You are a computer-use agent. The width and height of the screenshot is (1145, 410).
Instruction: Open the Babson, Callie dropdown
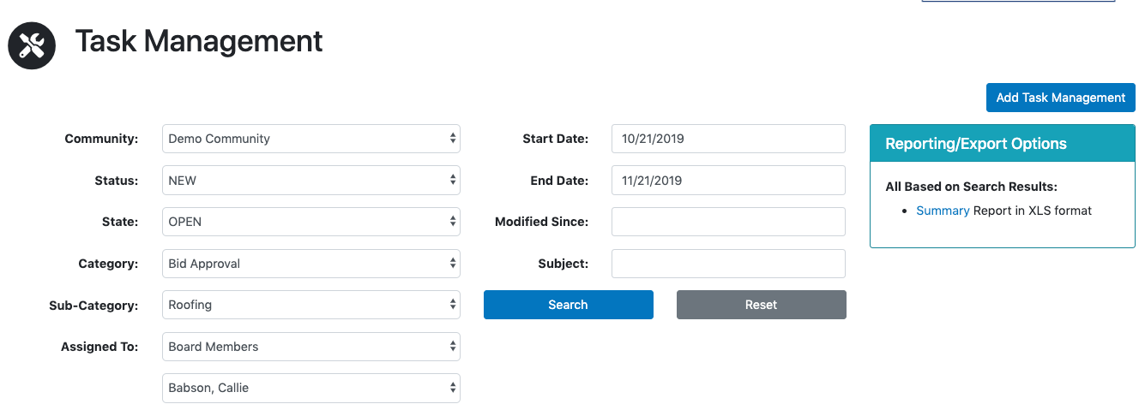[x=311, y=388]
